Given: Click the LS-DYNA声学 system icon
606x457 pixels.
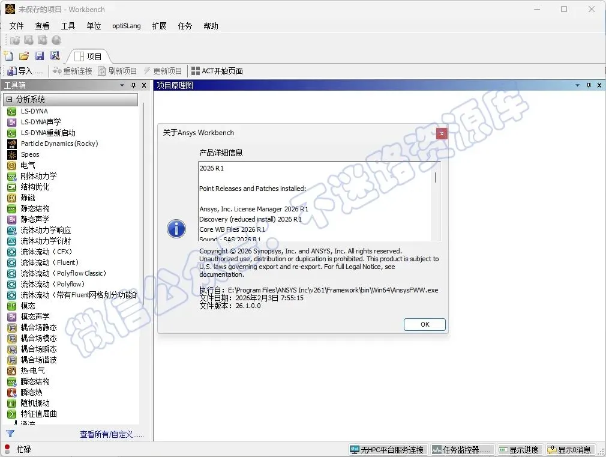Looking at the screenshot, I should 12,123.
